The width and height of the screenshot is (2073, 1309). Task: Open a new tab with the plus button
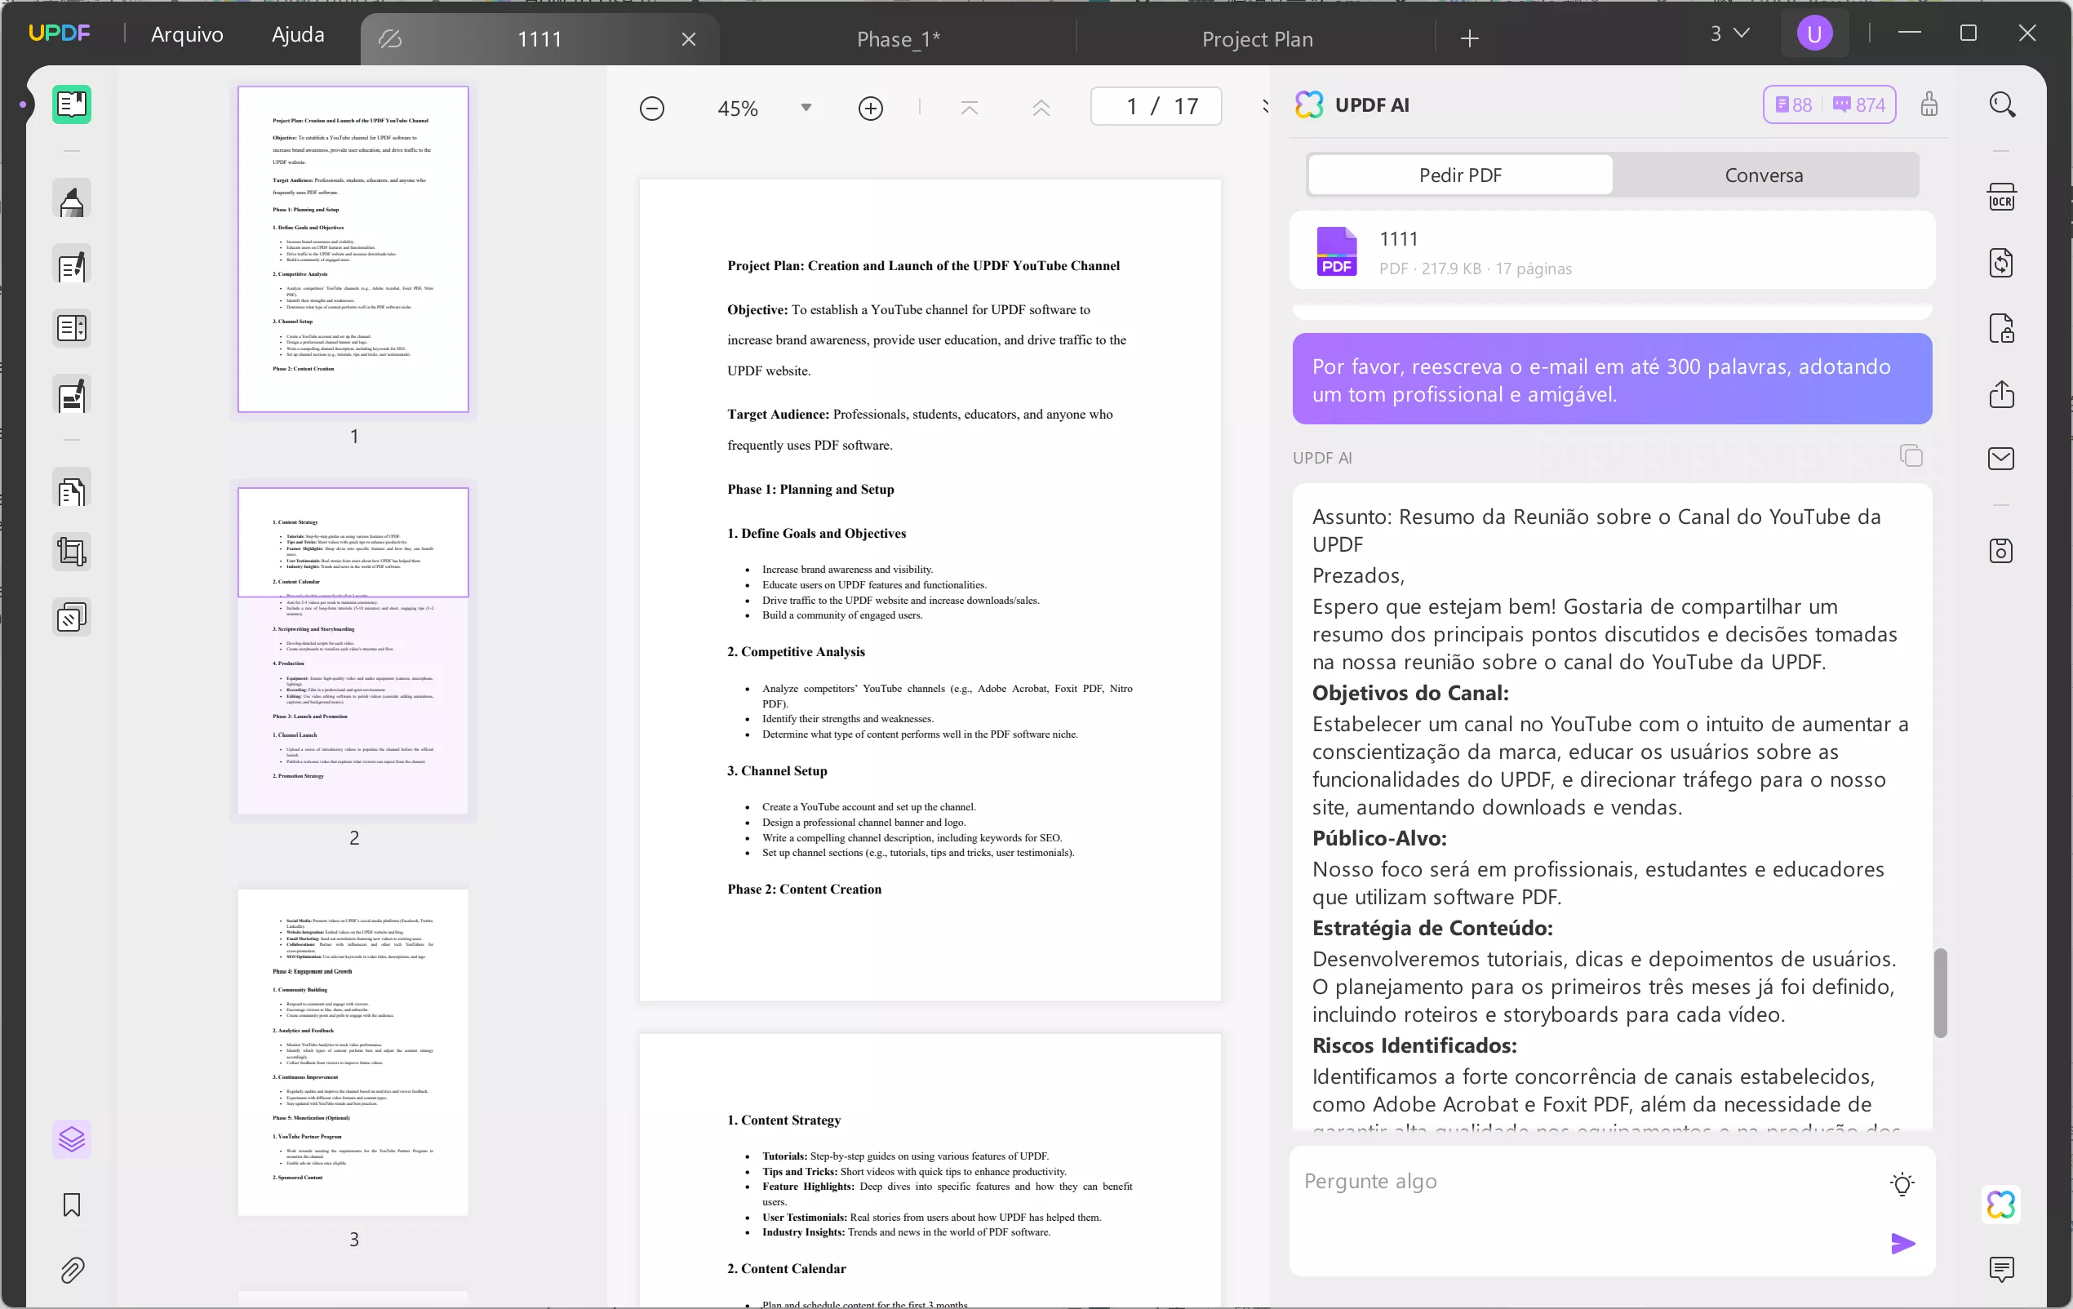tap(1470, 38)
